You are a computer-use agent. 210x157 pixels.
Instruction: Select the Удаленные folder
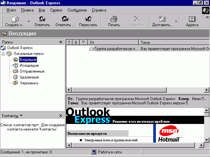29,77
